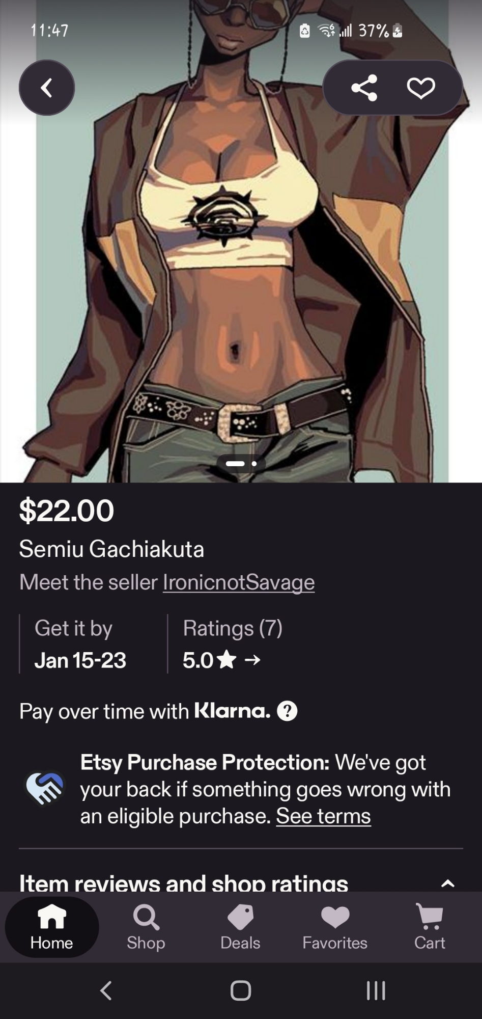View Favorites in bottom navigation
The image size is (482, 1019).
click(335, 927)
